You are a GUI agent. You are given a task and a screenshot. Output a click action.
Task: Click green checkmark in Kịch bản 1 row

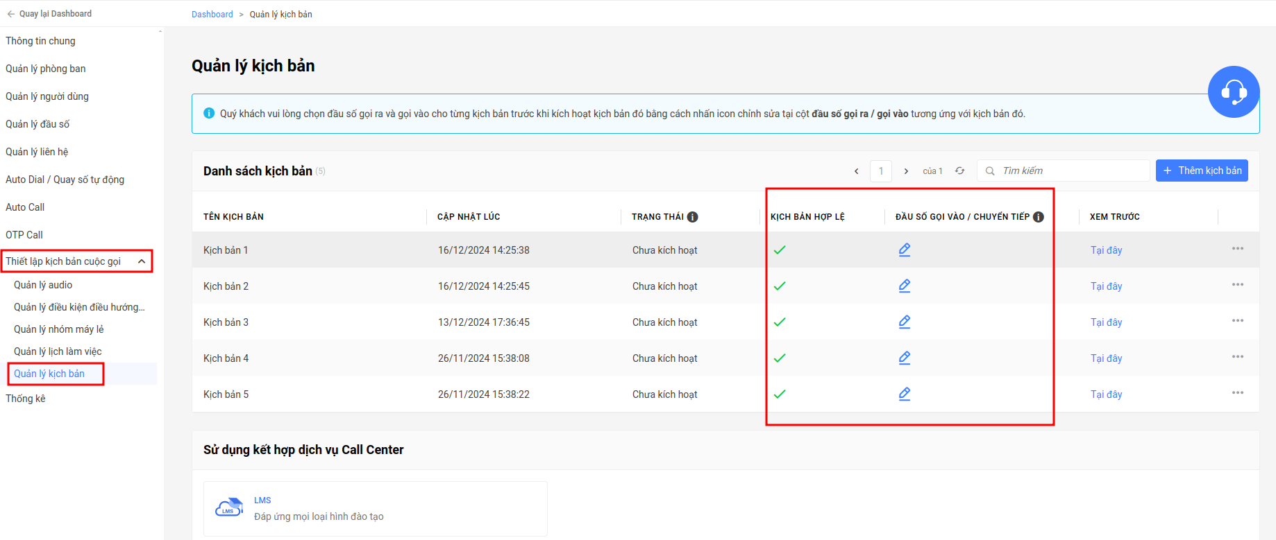click(x=780, y=250)
